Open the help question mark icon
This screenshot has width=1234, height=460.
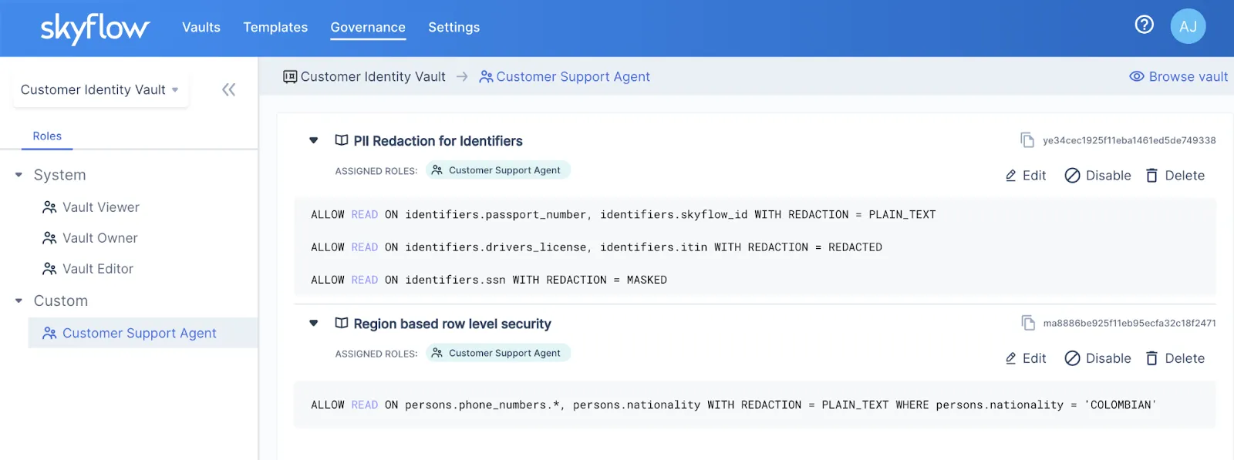click(1144, 25)
